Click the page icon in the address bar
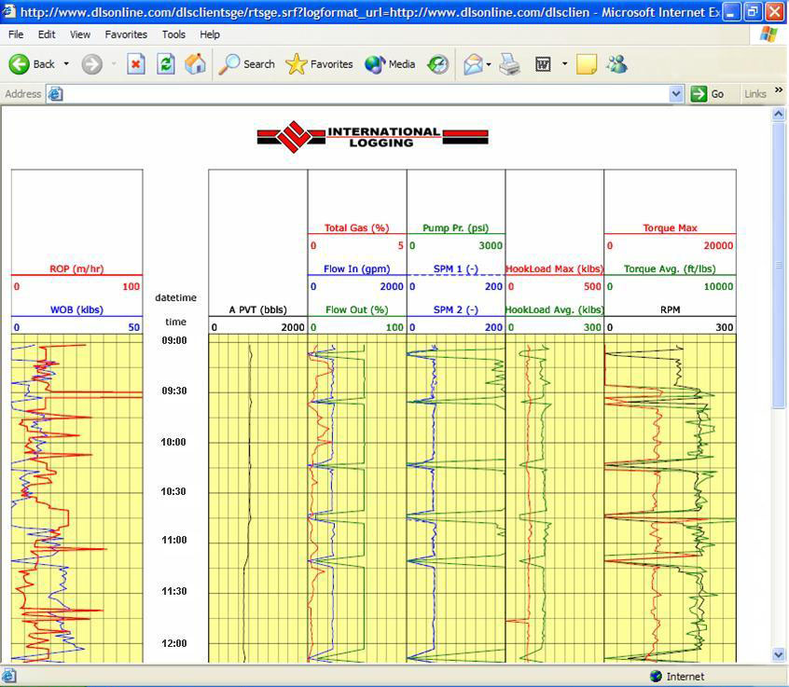The image size is (789, 687). pos(55,93)
